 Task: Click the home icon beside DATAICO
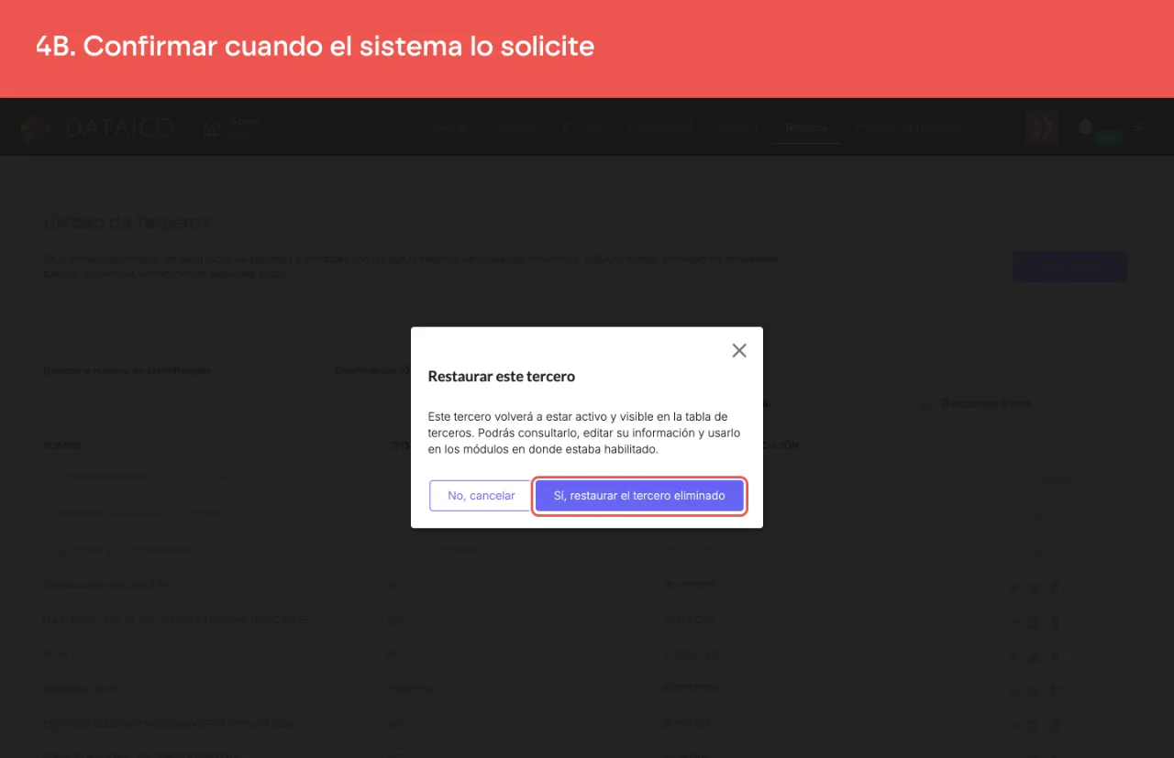click(212, 128)
